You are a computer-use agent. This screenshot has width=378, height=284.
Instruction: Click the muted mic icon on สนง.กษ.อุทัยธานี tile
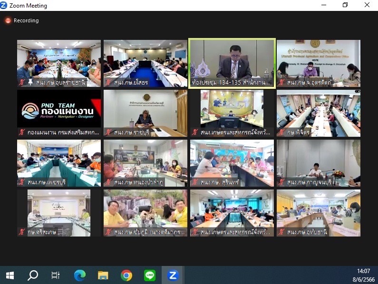281,232
